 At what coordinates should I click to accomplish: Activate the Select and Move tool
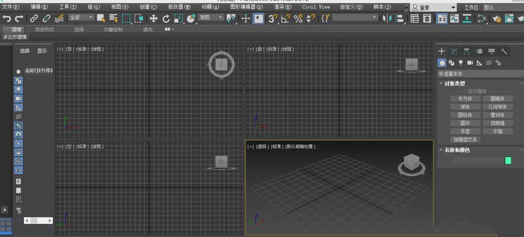click(153, 18)
